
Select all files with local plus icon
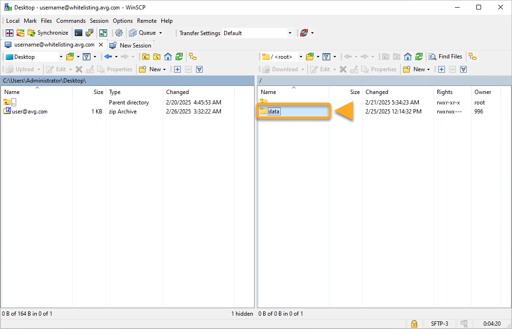(177, 69)
